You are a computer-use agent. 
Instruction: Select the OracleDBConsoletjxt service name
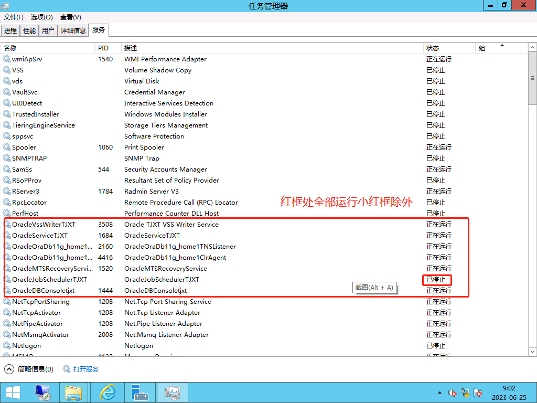point(43,291)
